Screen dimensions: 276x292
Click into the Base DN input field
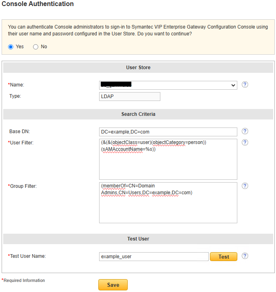point(168,132)
